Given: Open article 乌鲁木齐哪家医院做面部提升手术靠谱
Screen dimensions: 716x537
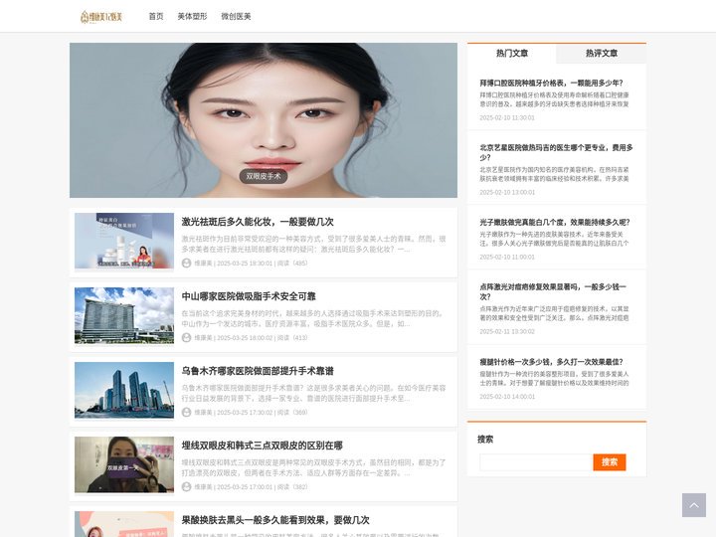Looking at the screenshot, I should [258, 371].
